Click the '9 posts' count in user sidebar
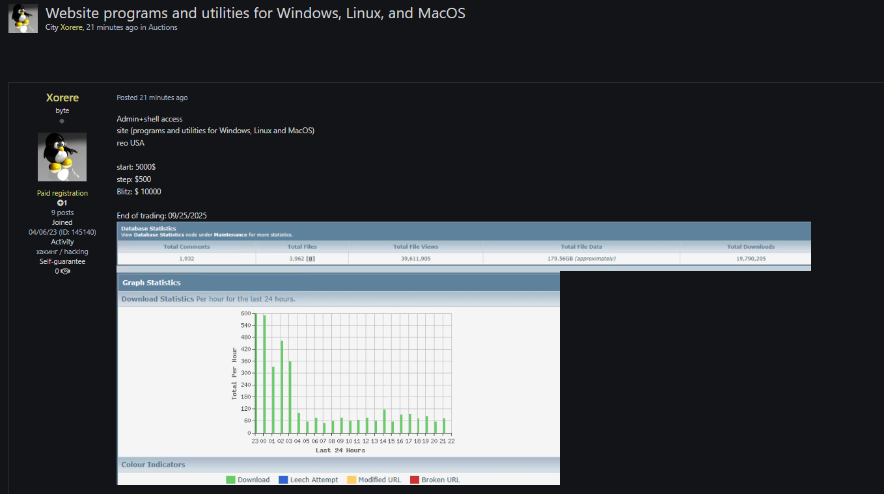Screen dimensions: 884x494 click(x=62, y=213)
